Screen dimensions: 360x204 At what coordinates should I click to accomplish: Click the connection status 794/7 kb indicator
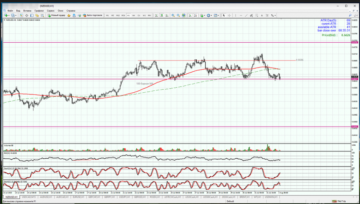coord(339,201)
